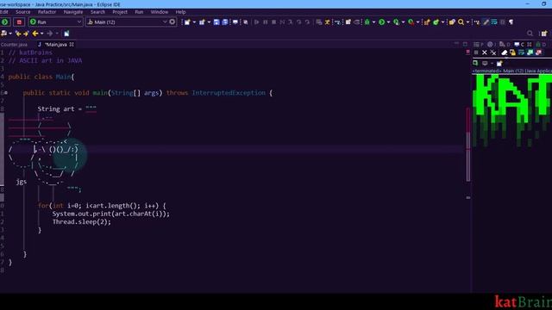
Task: Click Remove Launch X in Console toolbar
Action: coord(485,53)
